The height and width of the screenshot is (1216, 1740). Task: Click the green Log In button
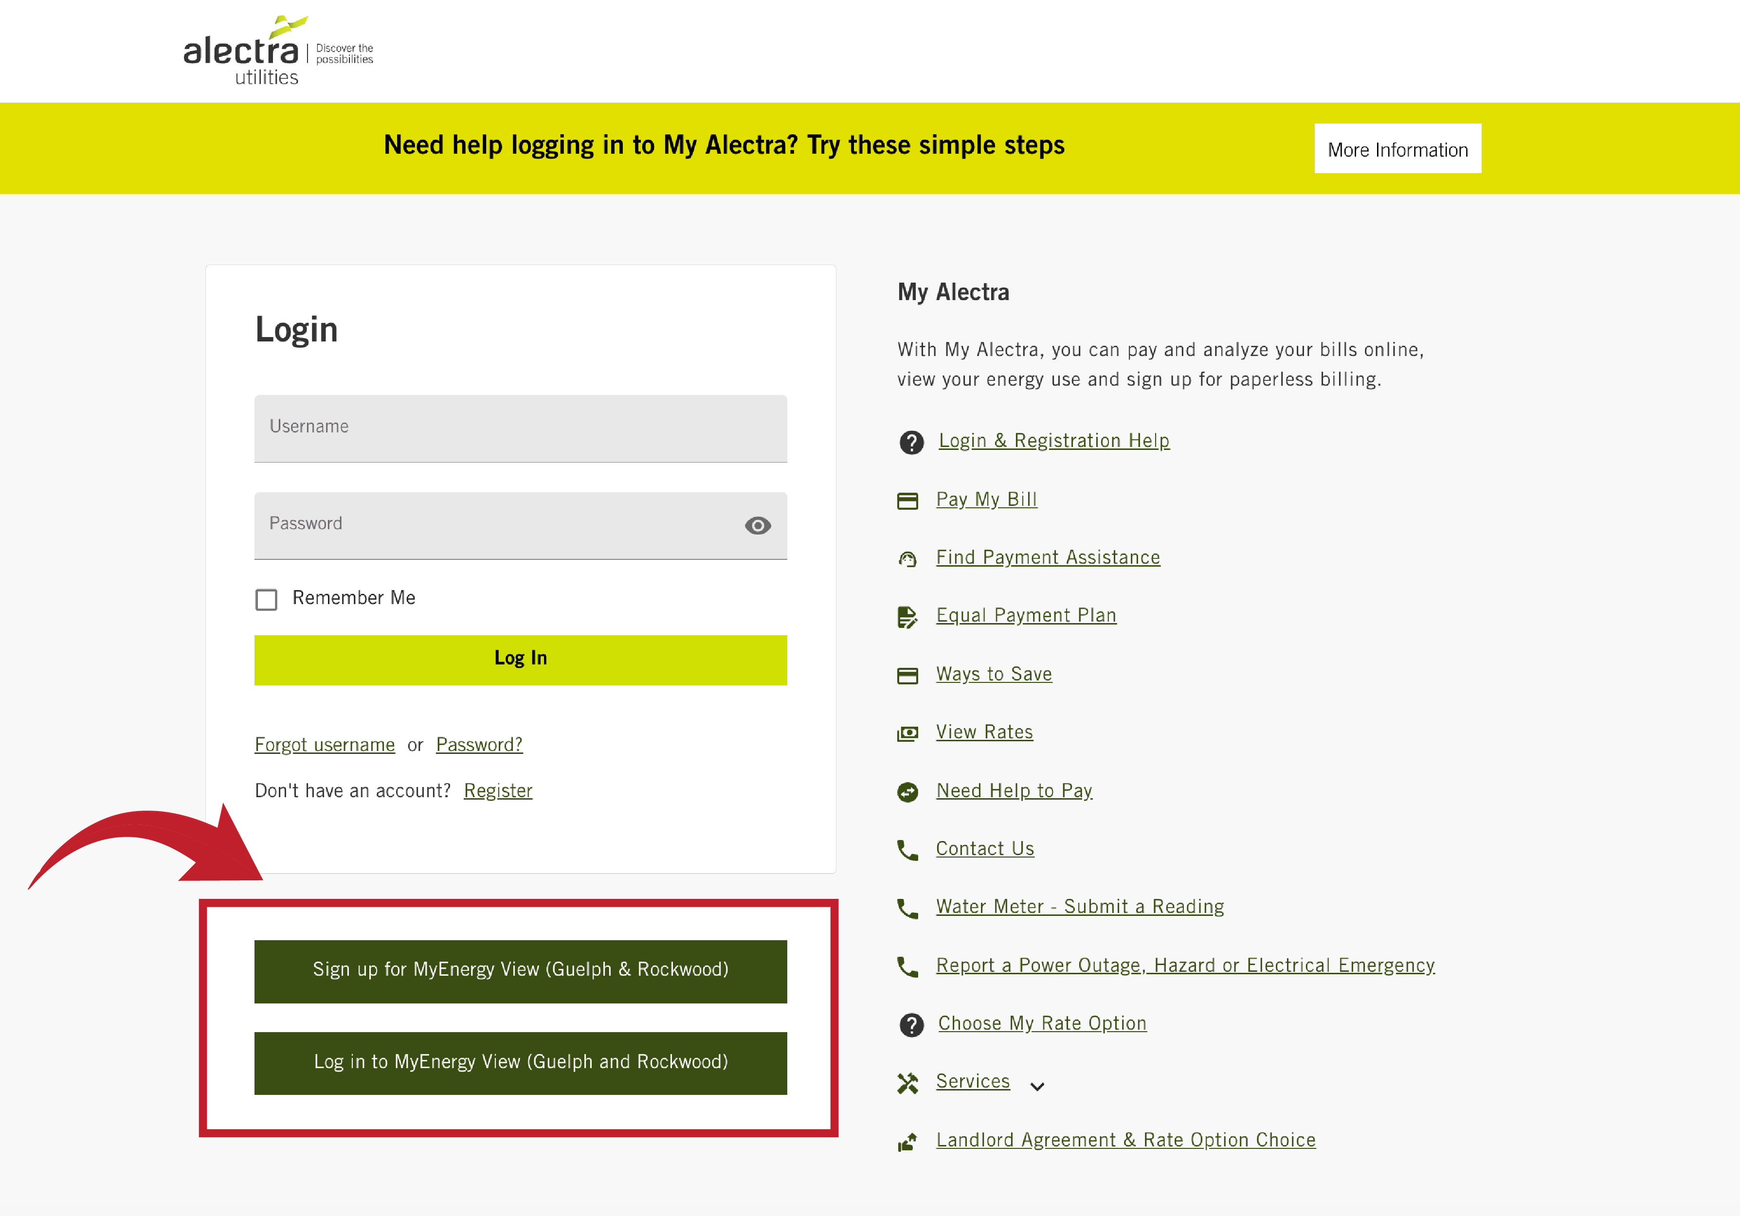[521, 660]
